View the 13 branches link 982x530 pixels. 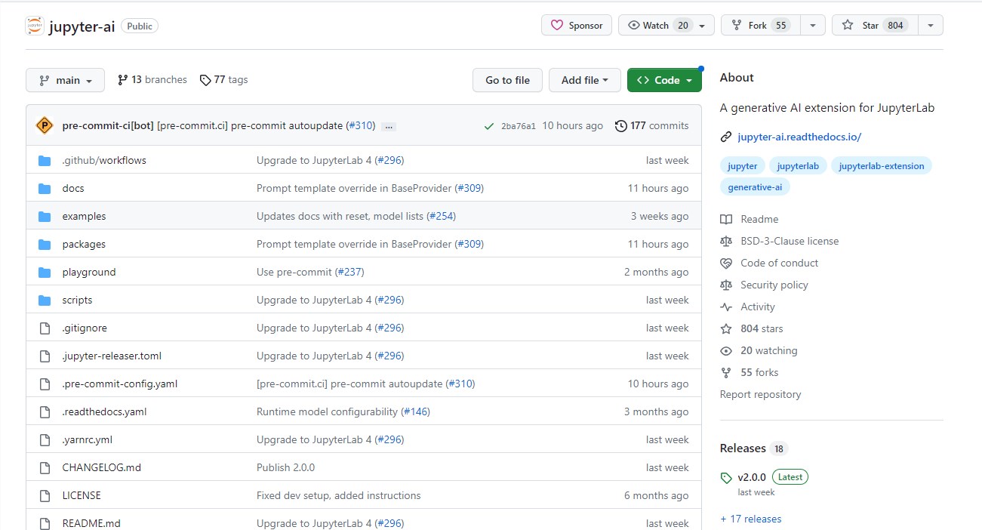coord(152,80)
